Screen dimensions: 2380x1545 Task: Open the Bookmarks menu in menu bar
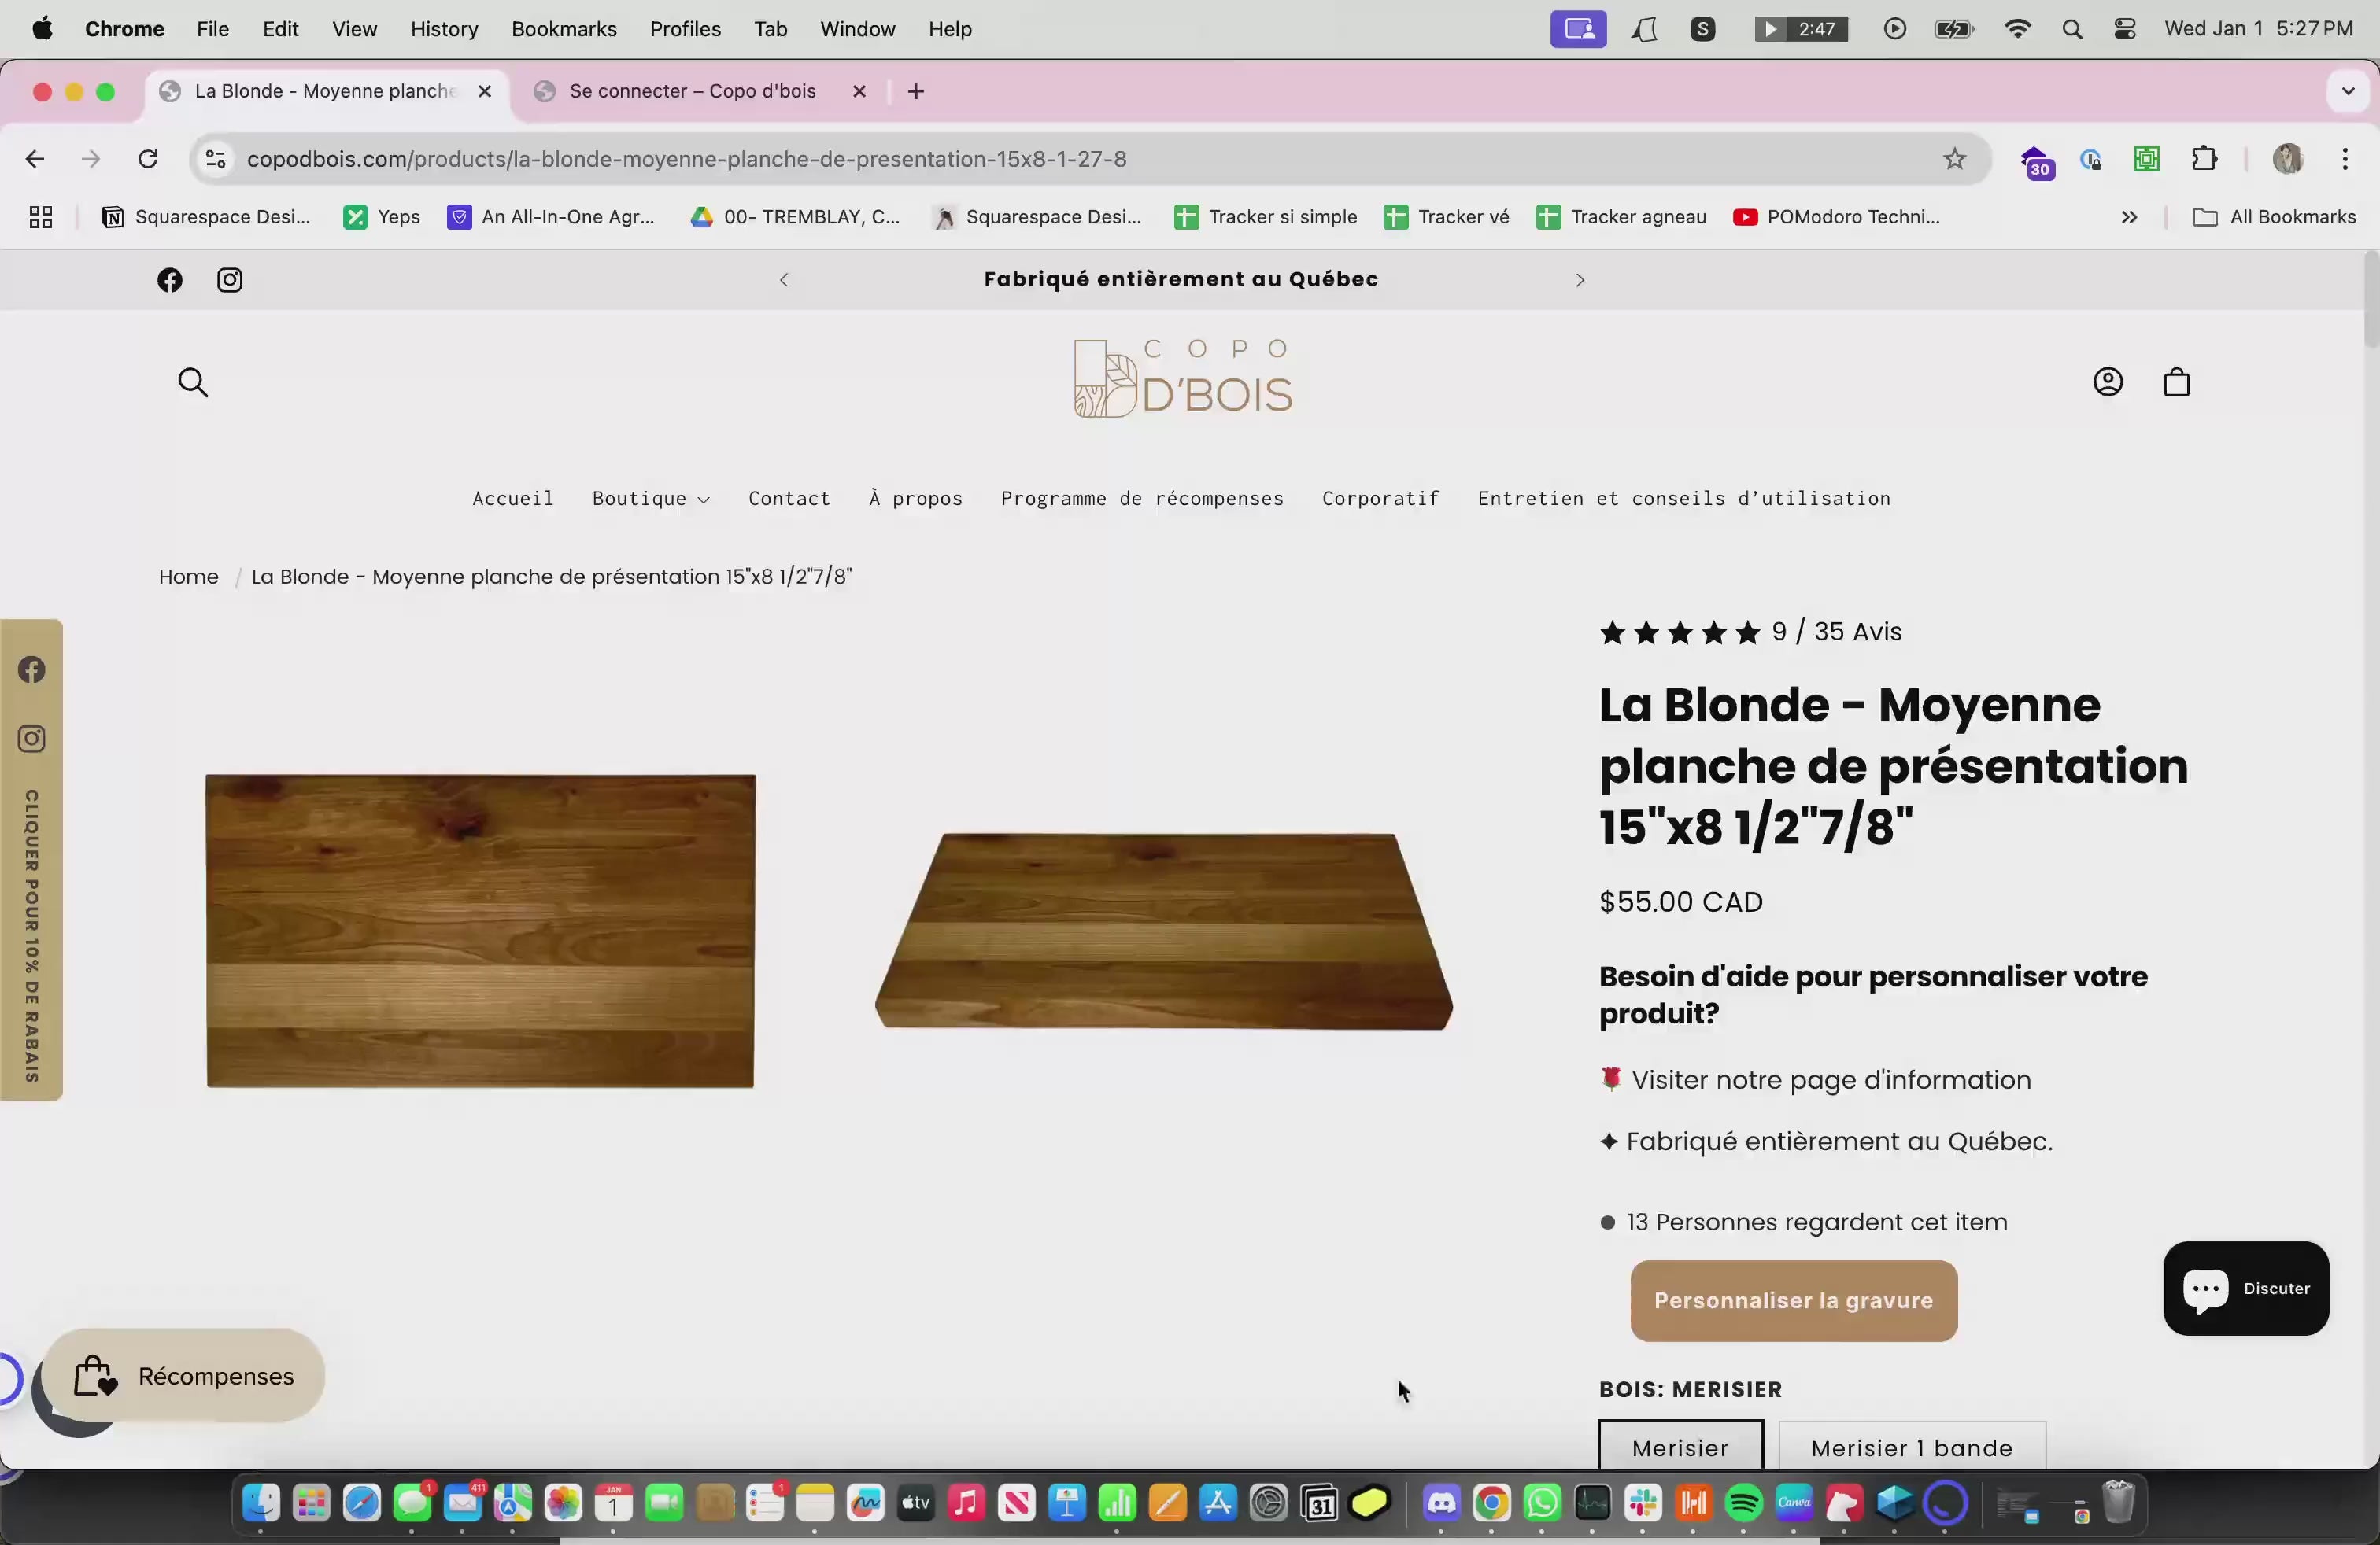(564, 29)
